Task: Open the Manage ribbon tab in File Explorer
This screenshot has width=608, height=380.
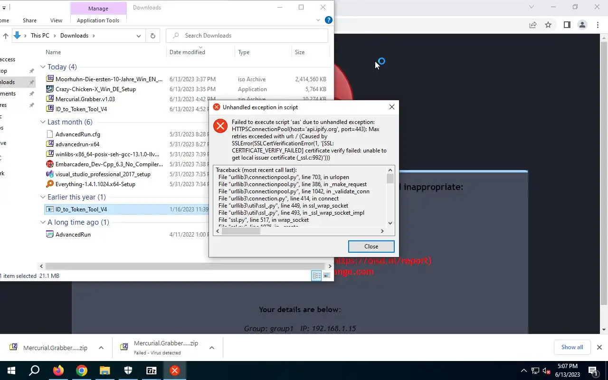Action: [x=98, y=8]
